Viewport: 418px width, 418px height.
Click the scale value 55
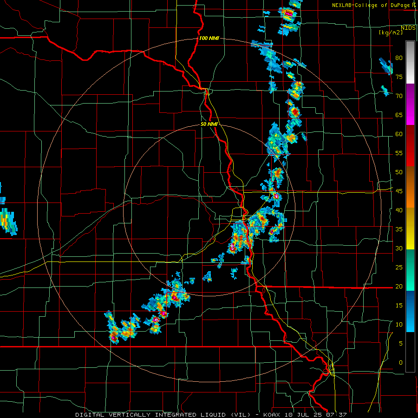tap(399, 153)
